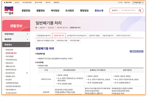Image resolution: width=147 pixels, height=97 pixels.
Task: Open 행정정보 main menu
Action: coord(84,11)
